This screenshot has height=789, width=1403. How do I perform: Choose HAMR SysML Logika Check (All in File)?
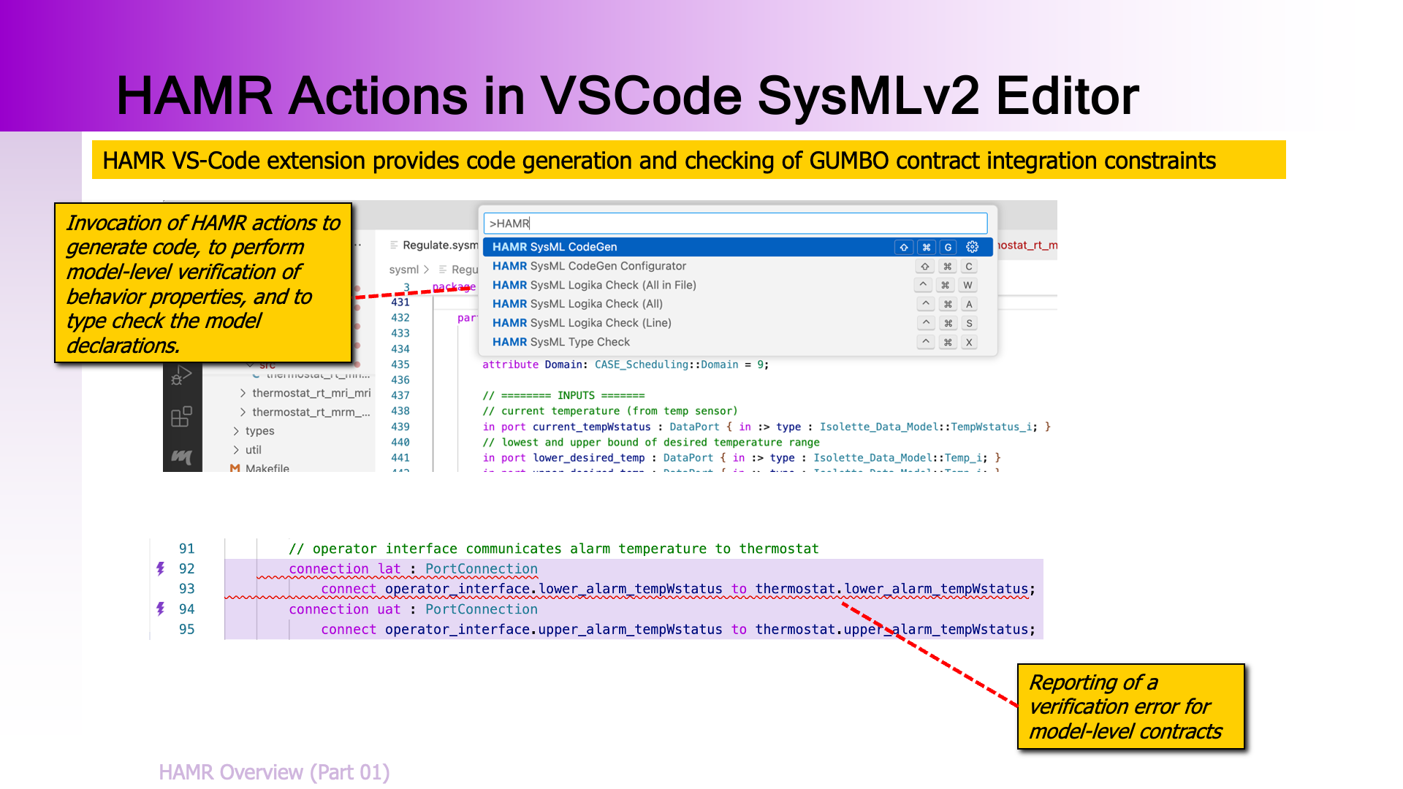coord(593,285)
